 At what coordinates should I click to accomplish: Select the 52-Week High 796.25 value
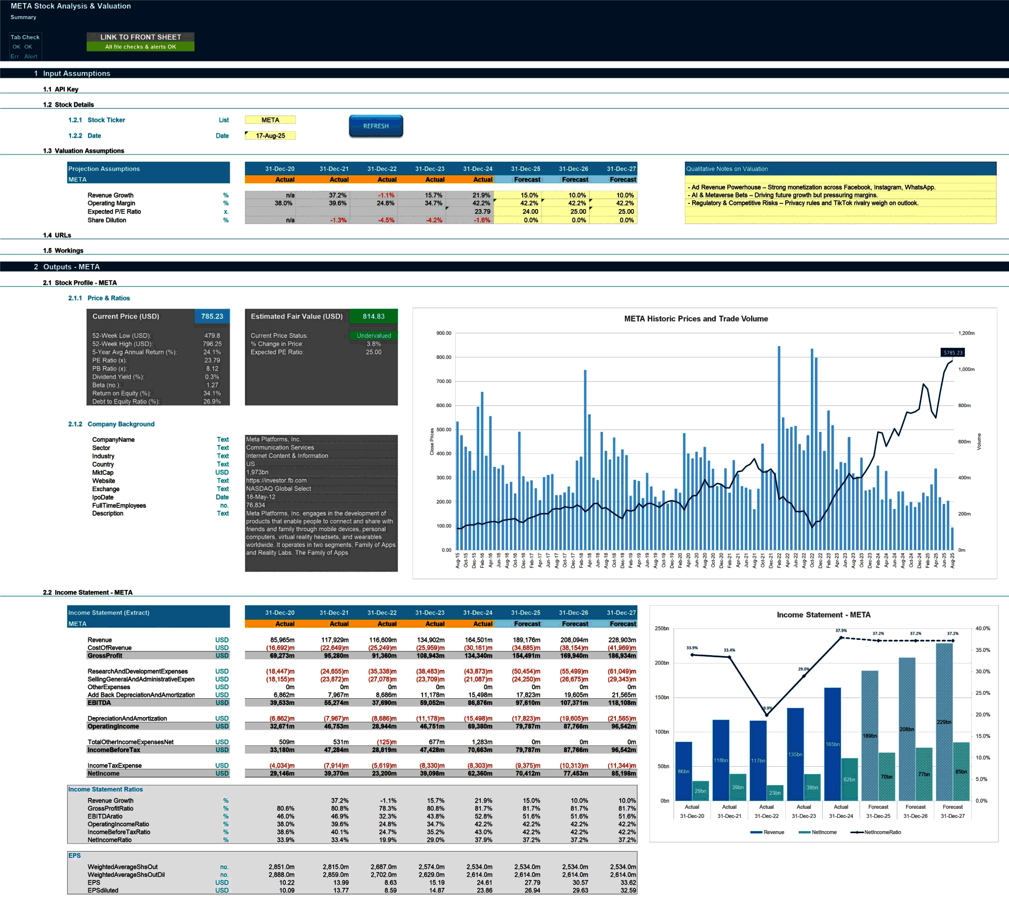[212, 344]
